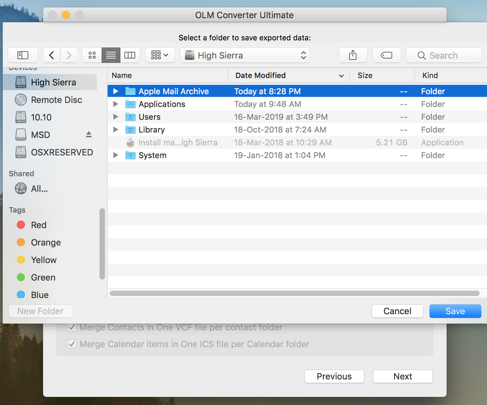This screenshot has height=405, width=487.
Task: Open All shared network items
Action: click(50, 189)
